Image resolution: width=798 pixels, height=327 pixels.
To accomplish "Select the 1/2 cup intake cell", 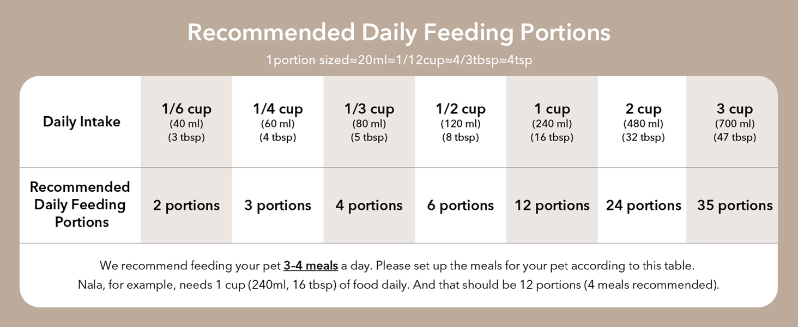I will pyautogui.click(x=460, y=122).
